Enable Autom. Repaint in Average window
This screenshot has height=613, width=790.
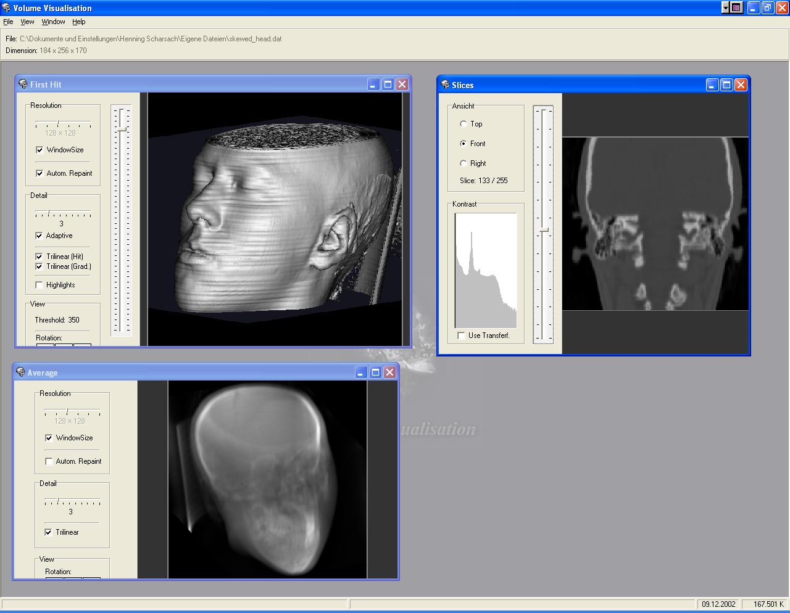[x=49, y=461]
